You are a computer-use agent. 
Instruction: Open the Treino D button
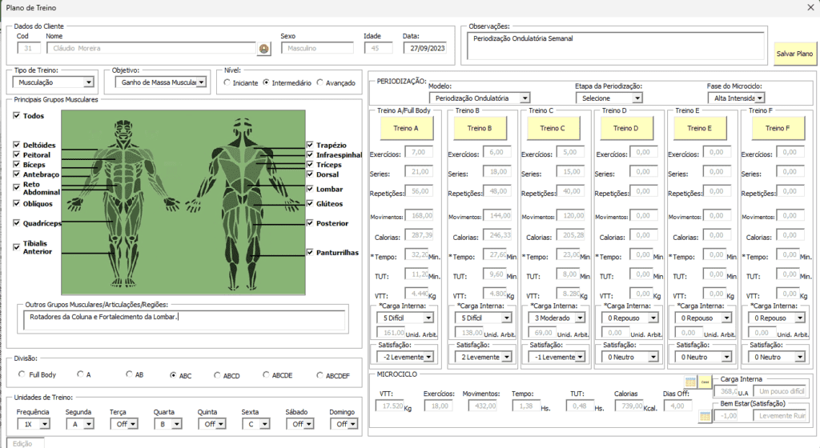coord(626,128)
